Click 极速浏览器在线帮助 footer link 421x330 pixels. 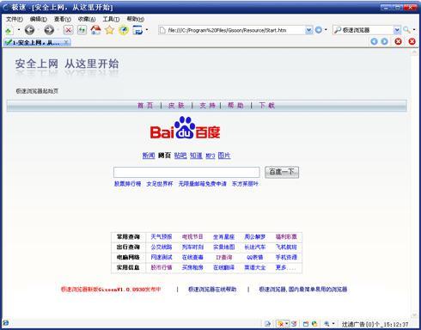tap(212, 290)
